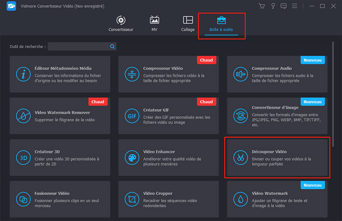
Task: Click the Video Enhancer palette icon
Action: click(x=132, y=157)
